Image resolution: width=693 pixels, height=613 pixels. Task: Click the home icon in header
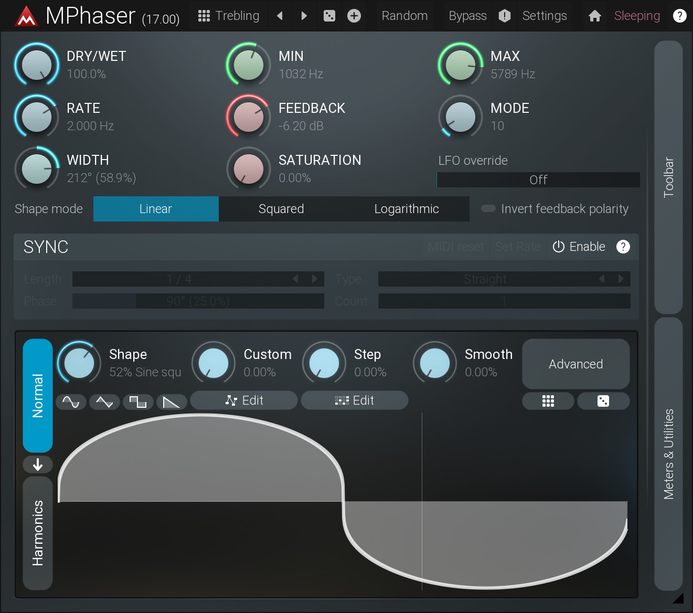point(594,16)
